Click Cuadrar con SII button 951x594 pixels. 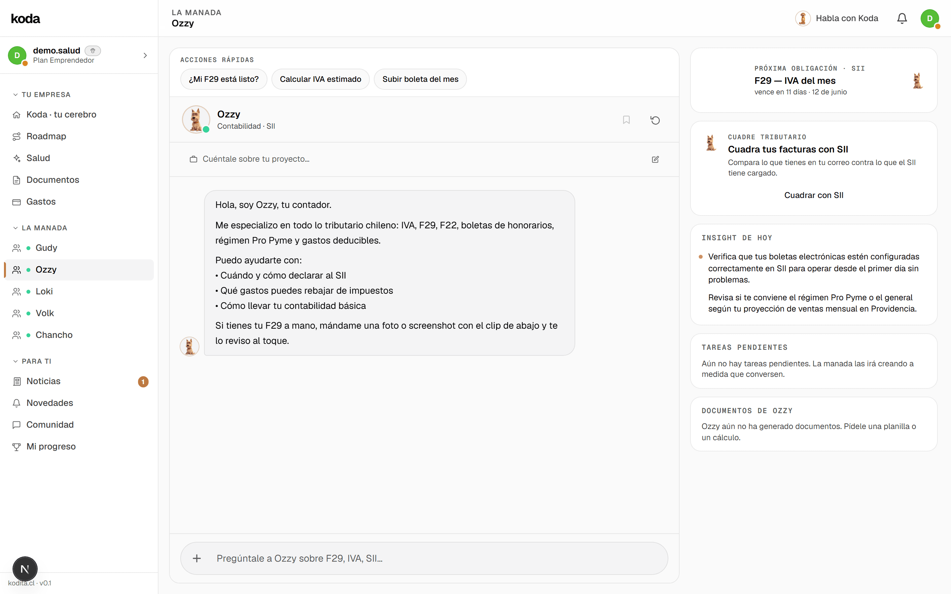[813, 195]
